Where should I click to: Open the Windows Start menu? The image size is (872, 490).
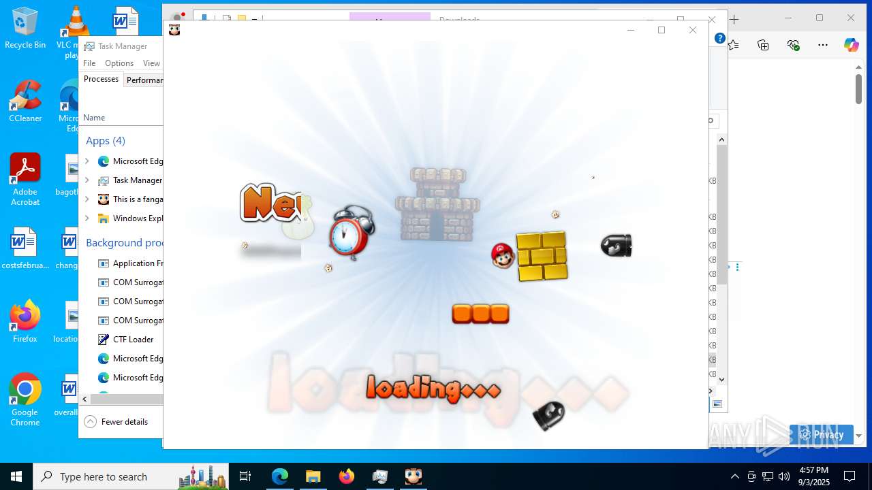pyautogui.click(x=16, y=476)
